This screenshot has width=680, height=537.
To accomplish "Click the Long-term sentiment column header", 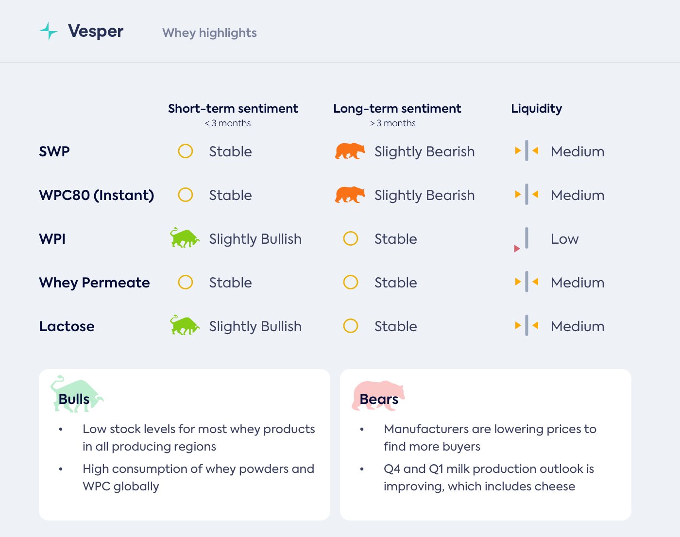I will pyautogui.click(x=397, y=109).
